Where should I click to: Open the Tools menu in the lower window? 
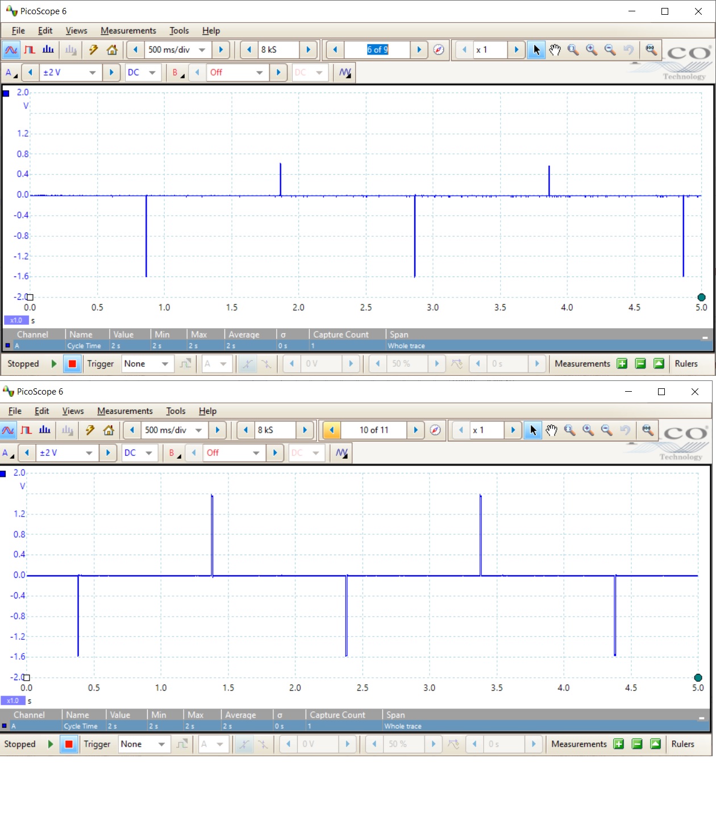click(176, 411)
